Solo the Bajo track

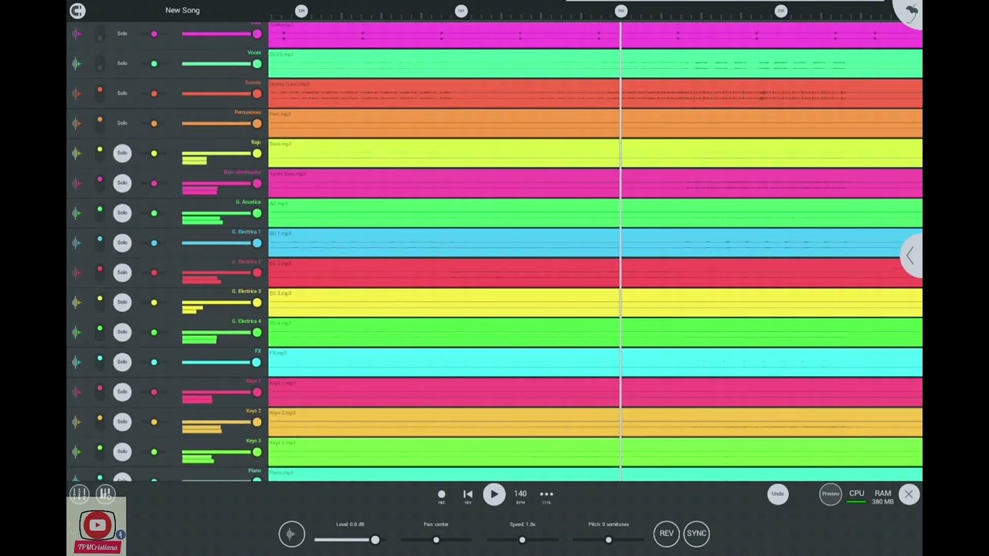(x=122, y=153)
